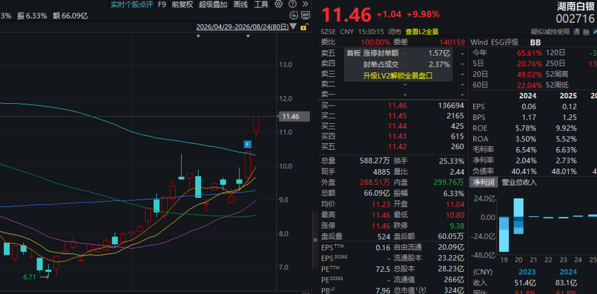Click 外盘 288.51万 value
Image resolution: width=597 pixels, height=294 pixels.
[375, 182]
